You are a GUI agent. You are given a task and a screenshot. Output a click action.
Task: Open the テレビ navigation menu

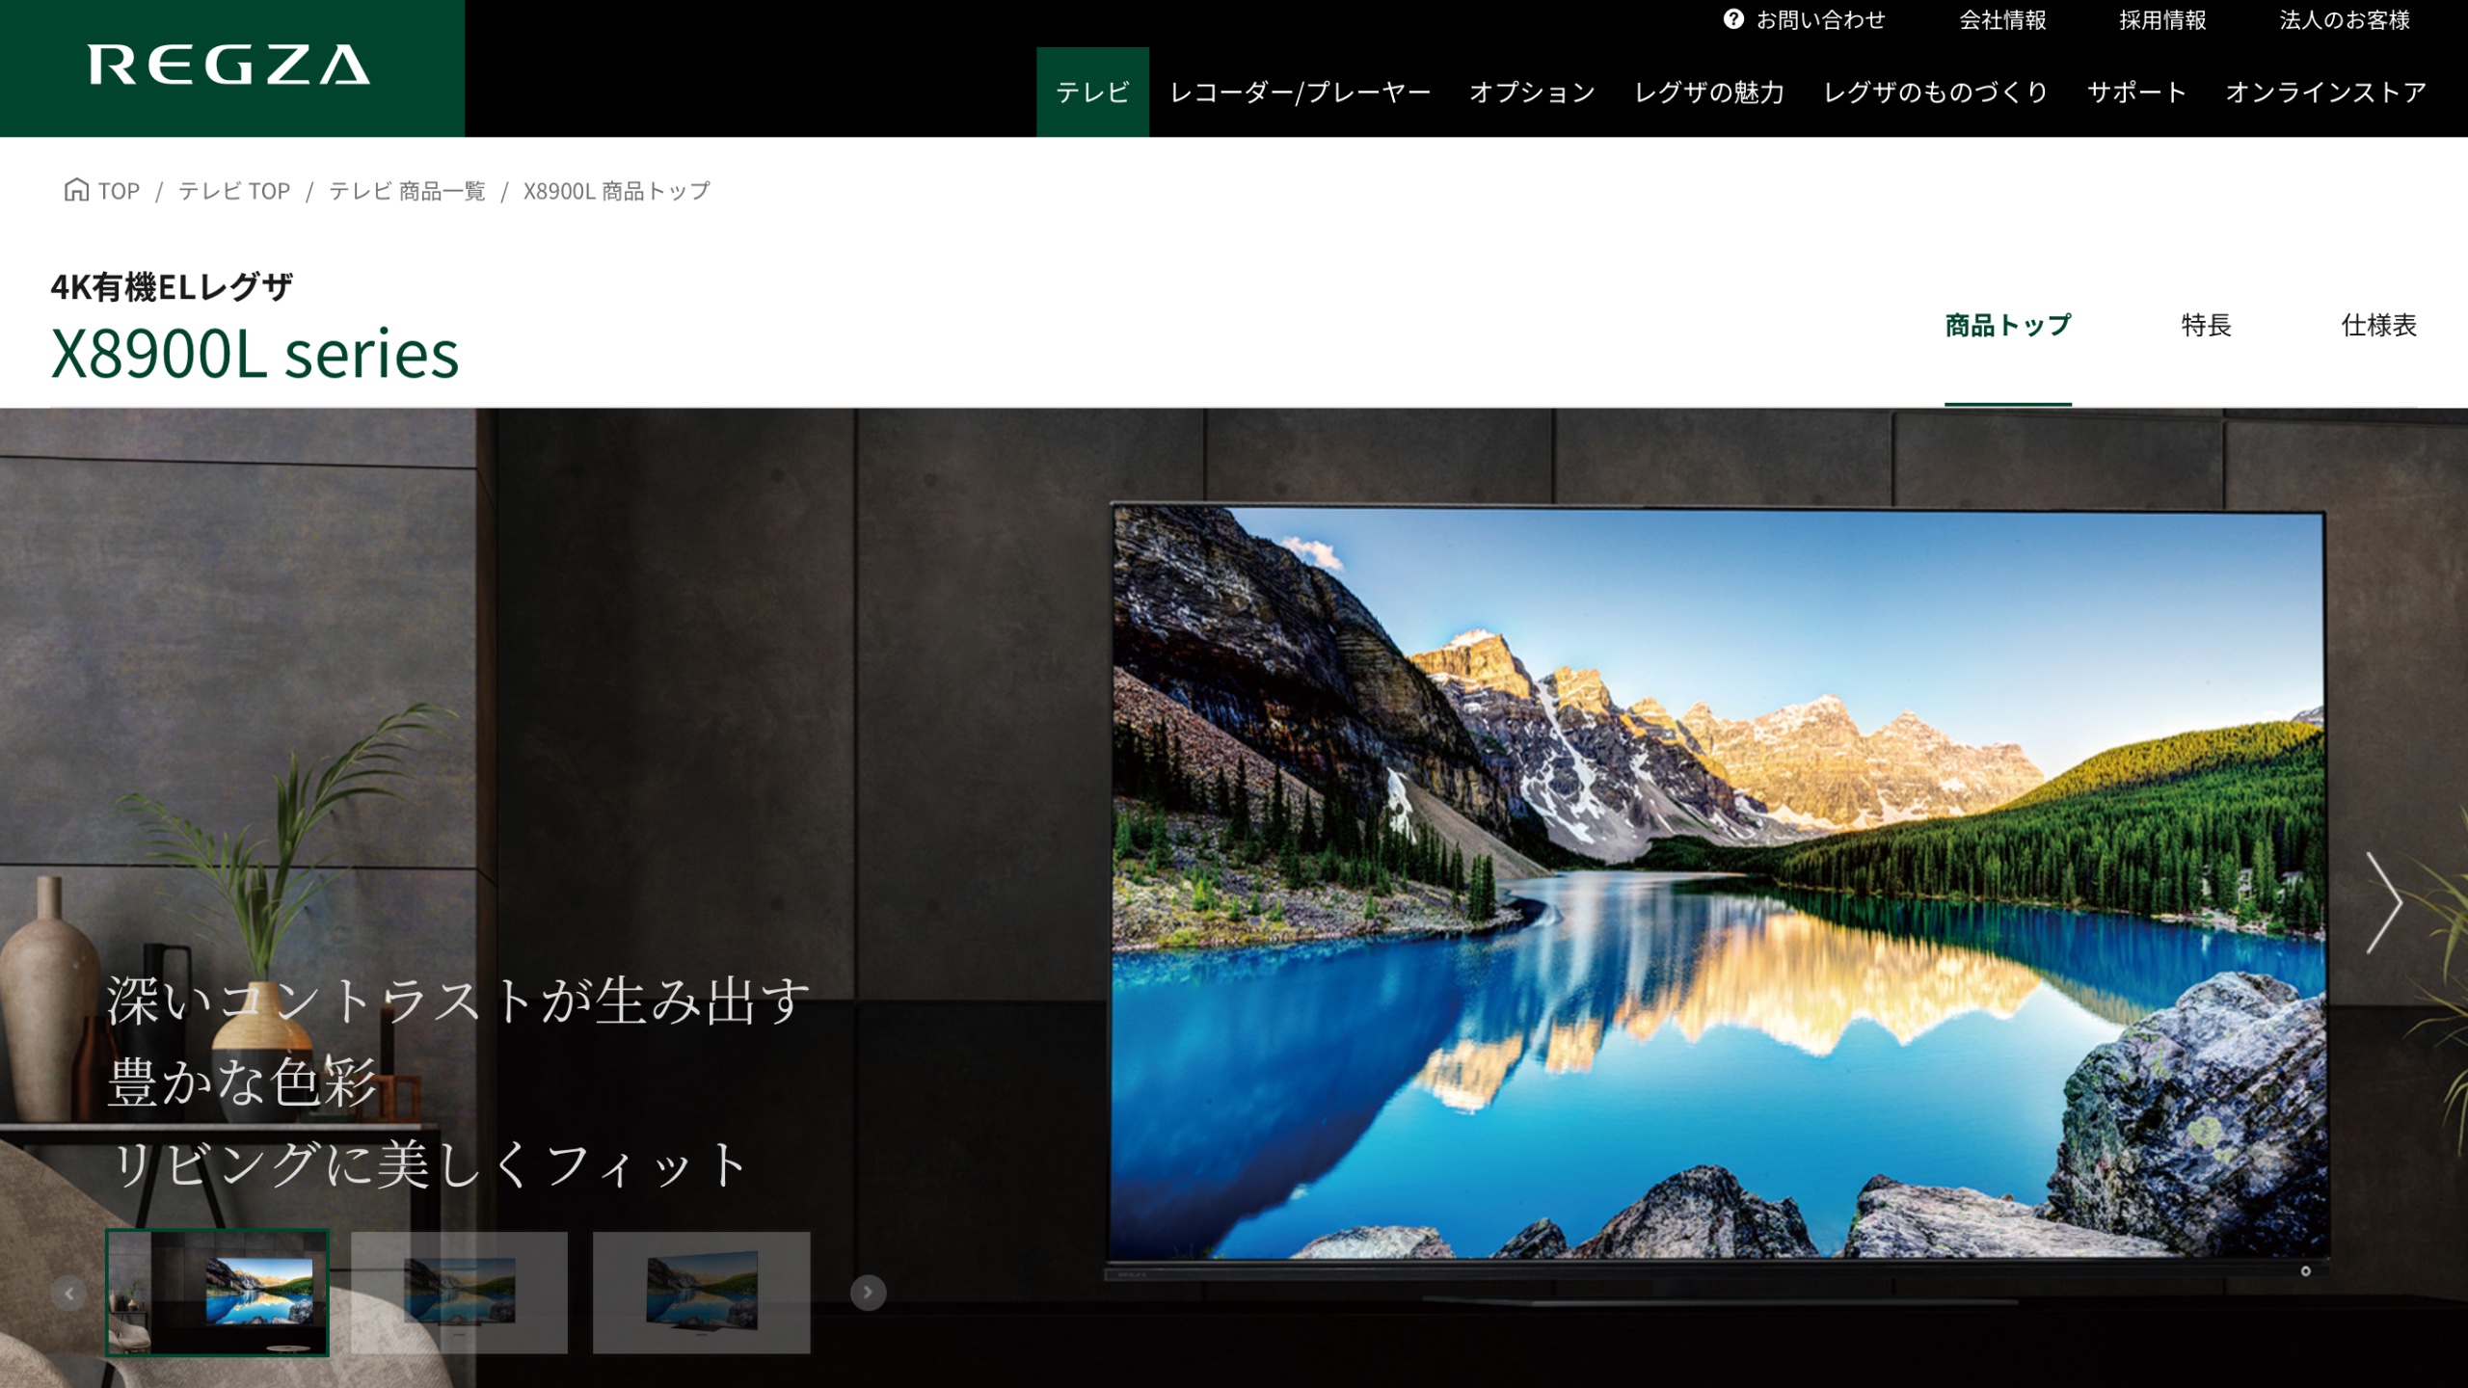tap(1092, 93)
